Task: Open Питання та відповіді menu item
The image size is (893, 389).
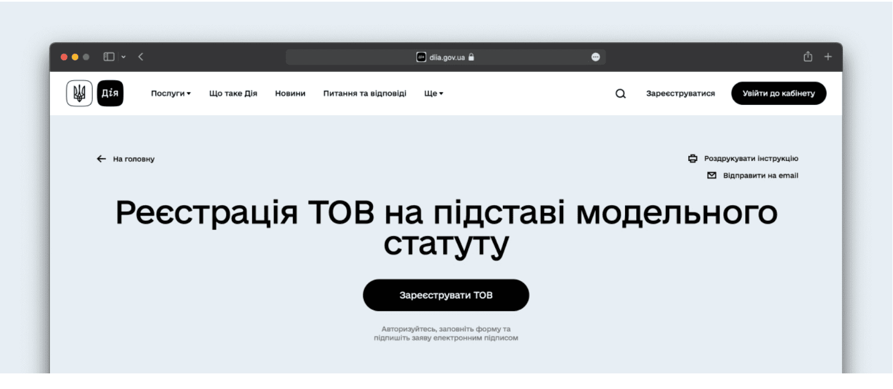Action: coord(364,94)
